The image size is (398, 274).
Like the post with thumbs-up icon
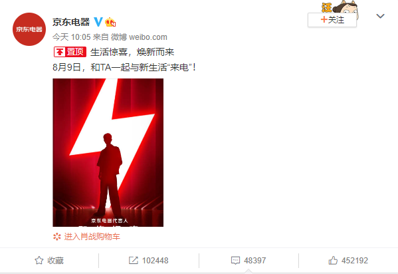click(x=333, y=260)
